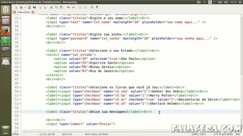Click "UTF-8 w/o BOM" encoding indicator
Image resolution: width=243 pixels, height=136 pixels.
223,134
